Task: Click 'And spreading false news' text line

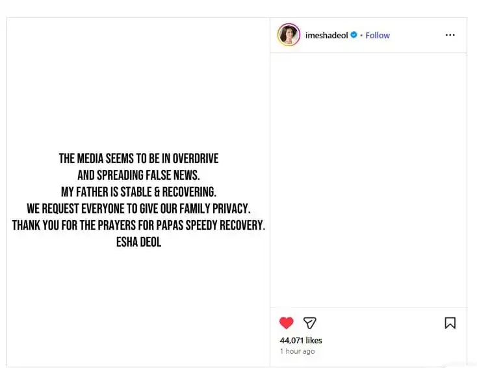Action: coord(138,175)
